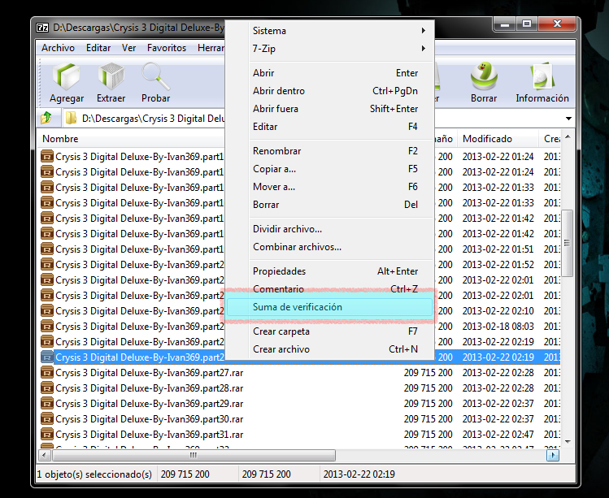Click the Información toolbar icon
This screenshot has height=498, width=609.
click(x=542, y=76)
